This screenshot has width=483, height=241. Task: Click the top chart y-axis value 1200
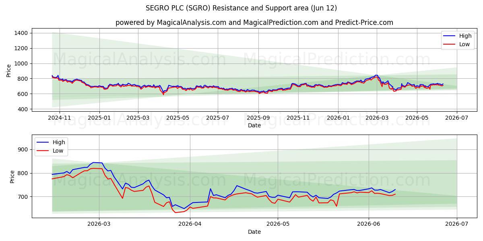(x=21, y=48)
